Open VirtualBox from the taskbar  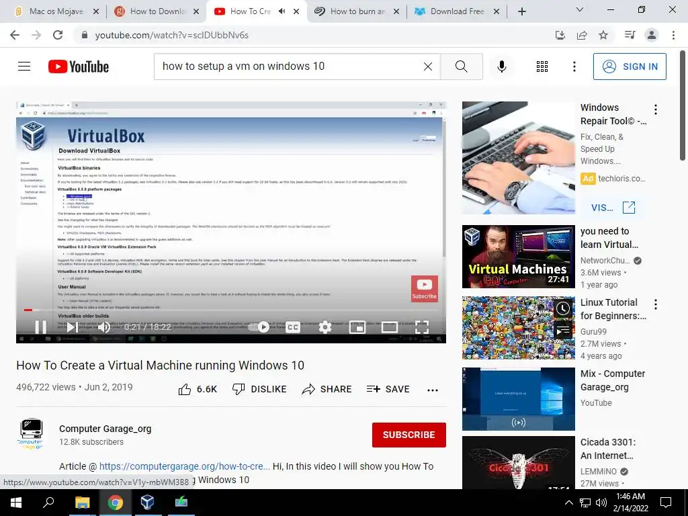pyautogui.click(x=147, y=503)
